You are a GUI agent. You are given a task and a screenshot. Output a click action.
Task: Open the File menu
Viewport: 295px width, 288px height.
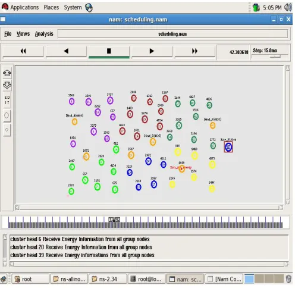point(8,34)
